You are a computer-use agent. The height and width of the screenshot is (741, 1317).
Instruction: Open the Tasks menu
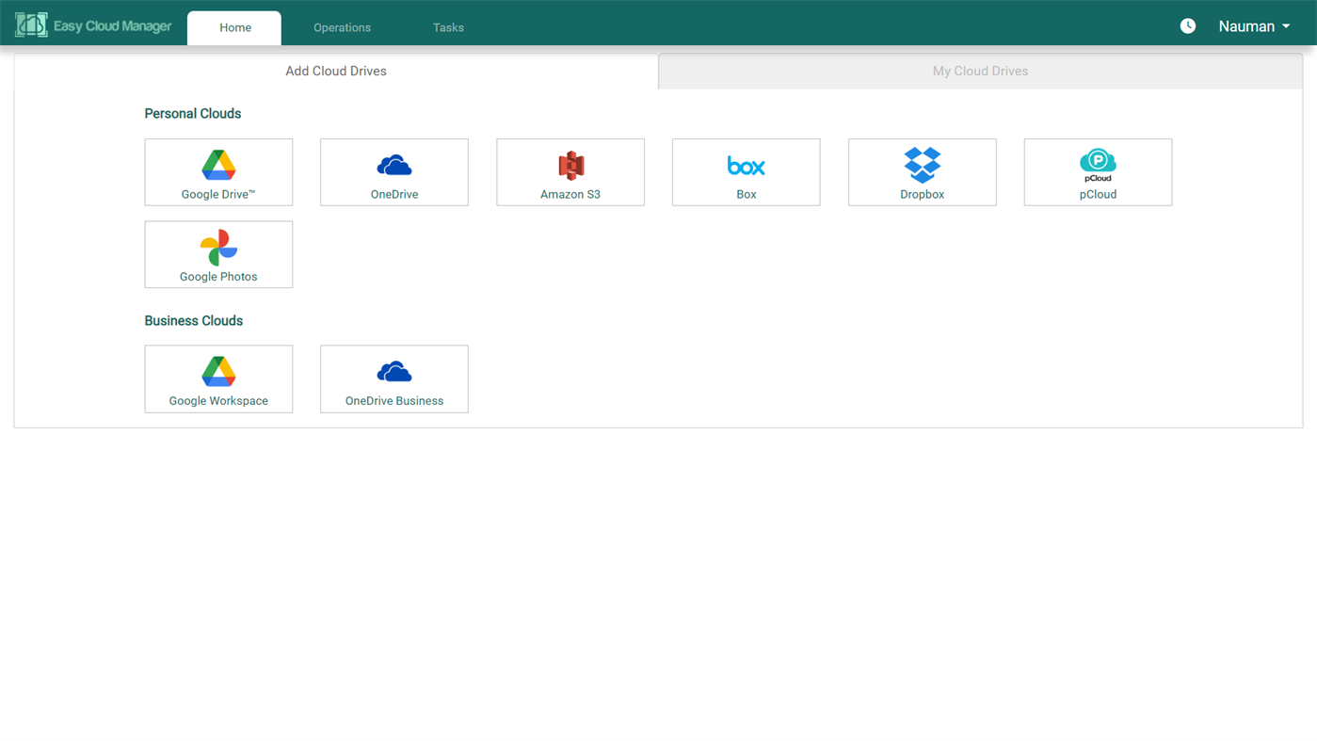point(448,27)
